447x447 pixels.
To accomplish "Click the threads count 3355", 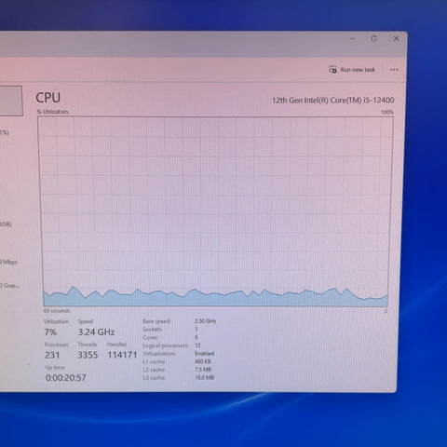I will click(x=88, y=355).
